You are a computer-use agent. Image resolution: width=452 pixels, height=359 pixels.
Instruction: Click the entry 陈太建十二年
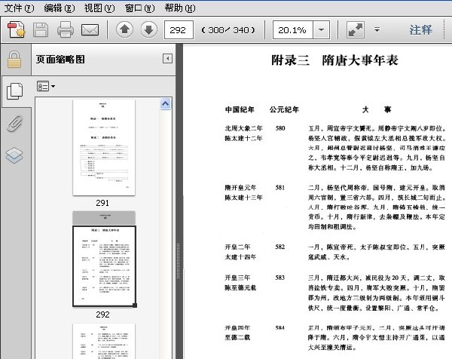click(x=243, y=138)
